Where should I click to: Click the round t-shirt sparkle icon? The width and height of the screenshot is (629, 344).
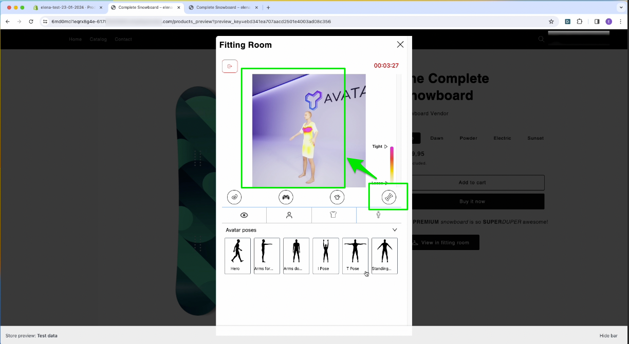(337, 197)
